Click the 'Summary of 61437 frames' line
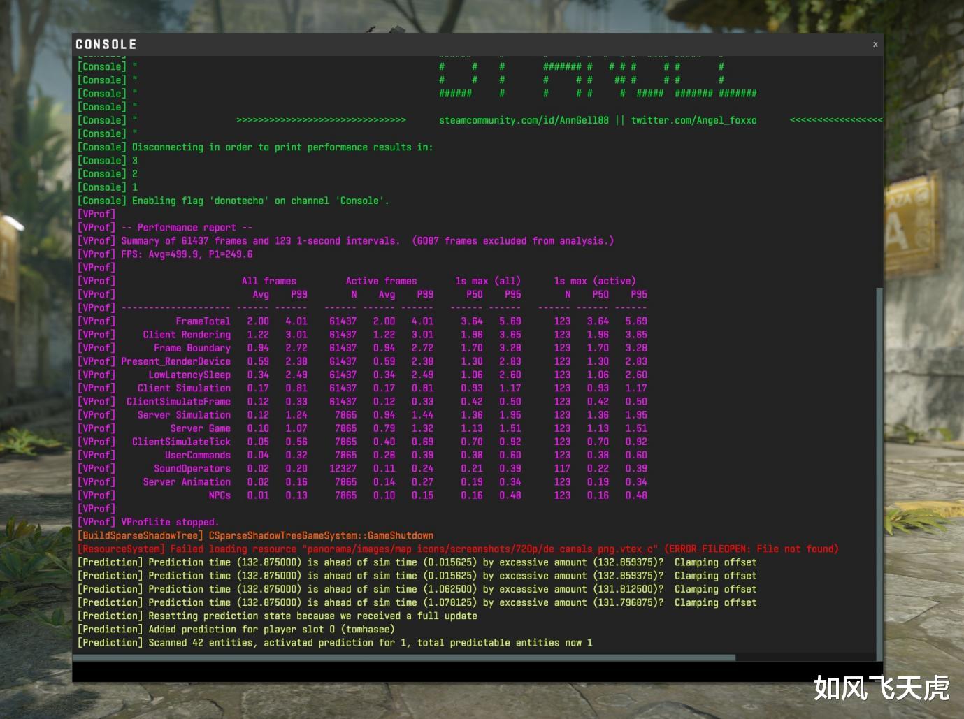The image size is (964, 719). click(x=346, y=241)
